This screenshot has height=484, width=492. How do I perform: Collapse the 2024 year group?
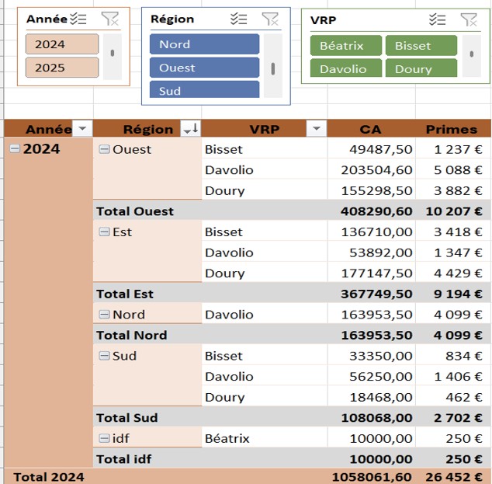[x=15, y=149]
